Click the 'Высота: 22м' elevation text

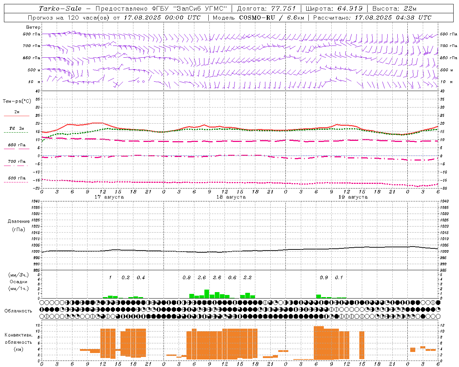coord(394,9)
